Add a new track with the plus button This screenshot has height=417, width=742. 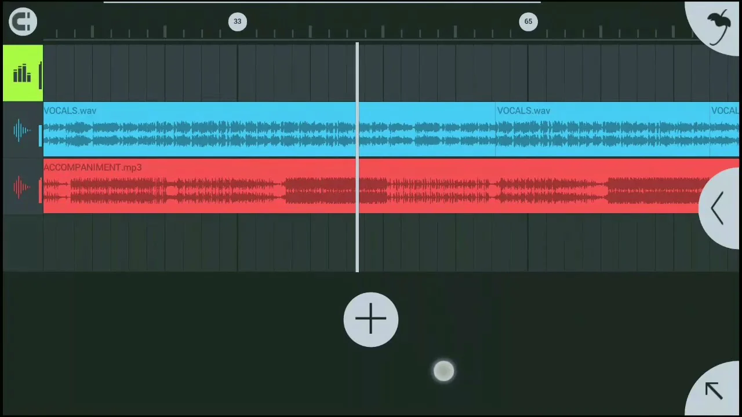[x=371, y=320]
